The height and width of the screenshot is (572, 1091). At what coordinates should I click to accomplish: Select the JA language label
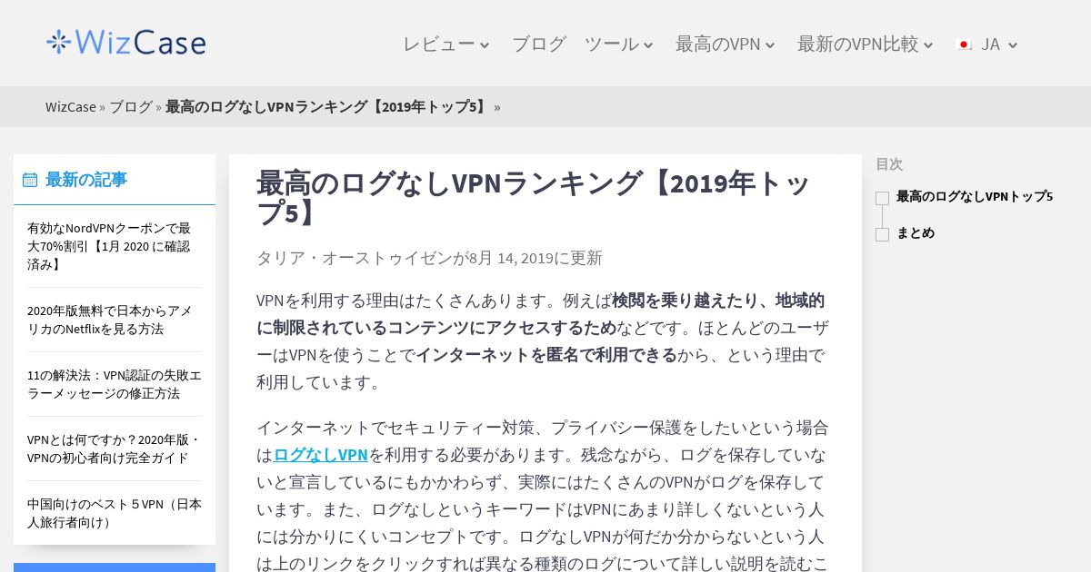991,44
